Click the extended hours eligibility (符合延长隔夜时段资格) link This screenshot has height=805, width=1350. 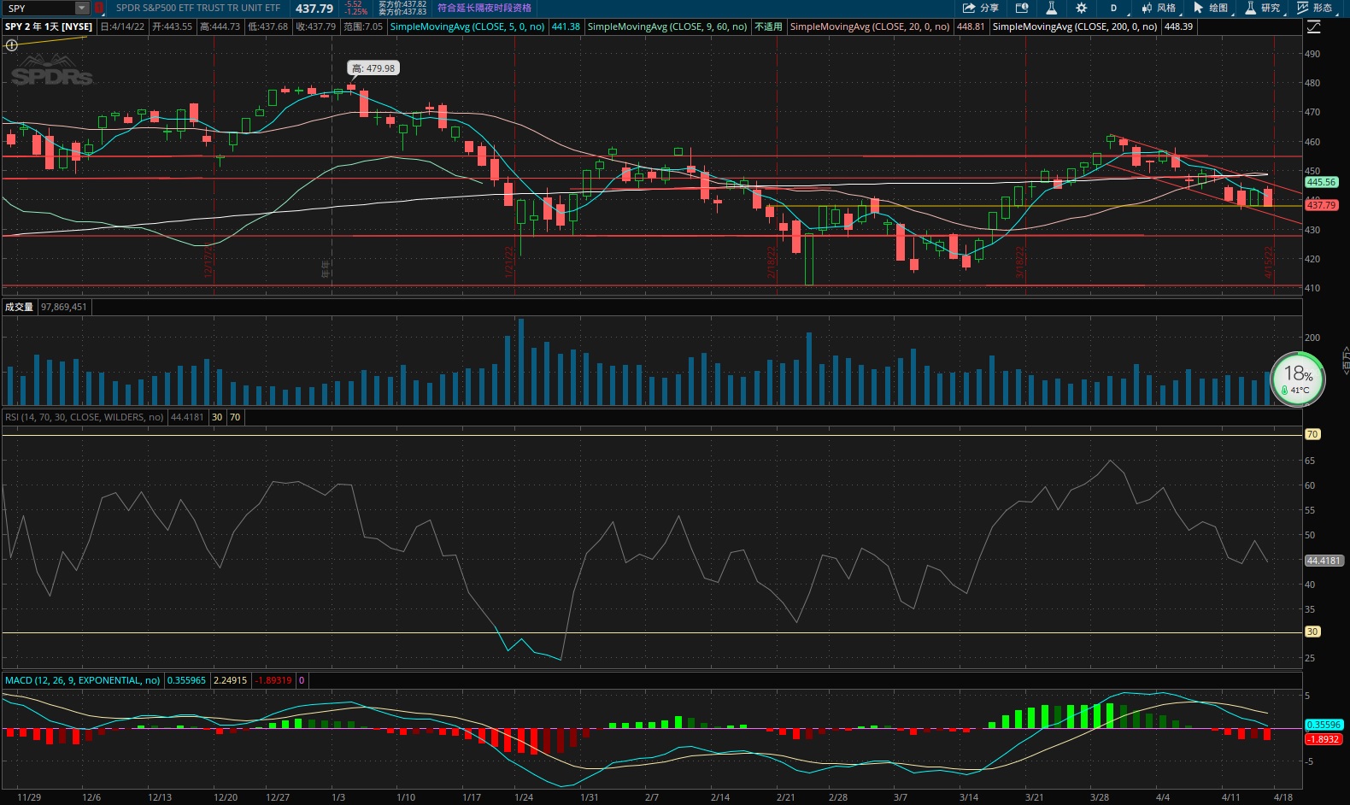click(x=484, y=8)
